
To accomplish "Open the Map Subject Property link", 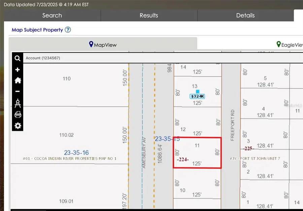I will click(38, 30).
